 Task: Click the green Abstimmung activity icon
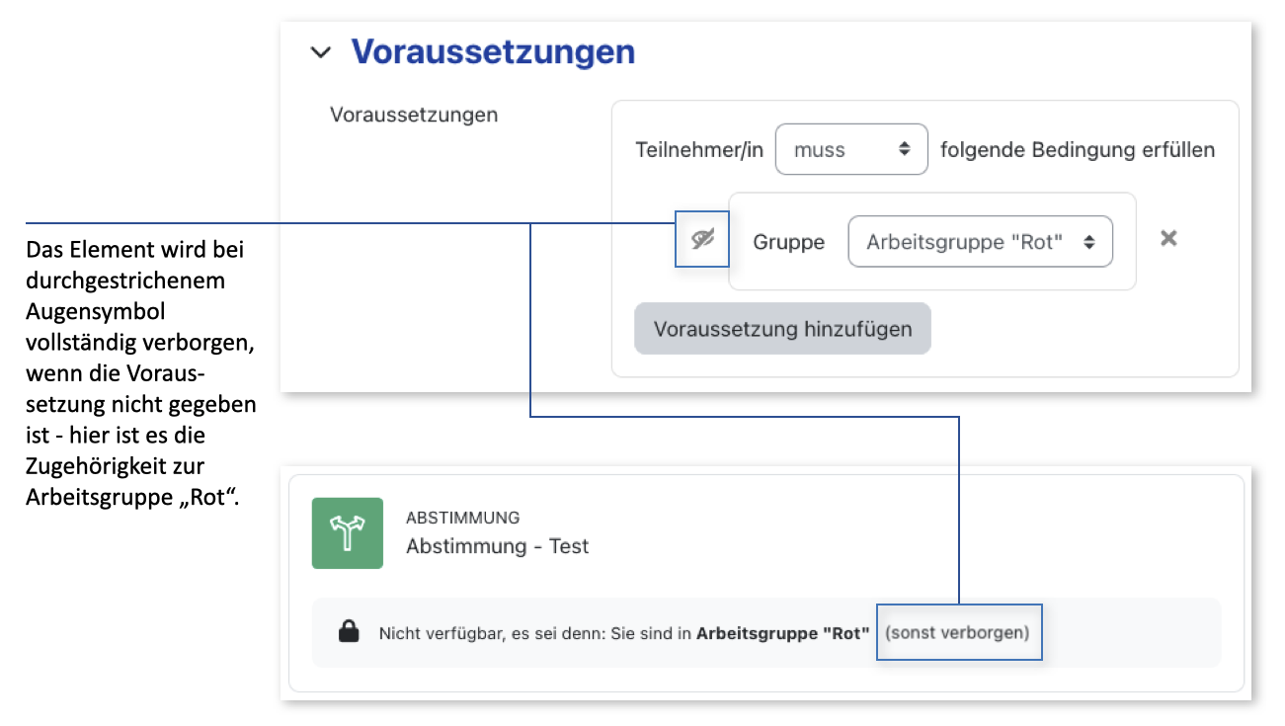(x=347, y=533)
